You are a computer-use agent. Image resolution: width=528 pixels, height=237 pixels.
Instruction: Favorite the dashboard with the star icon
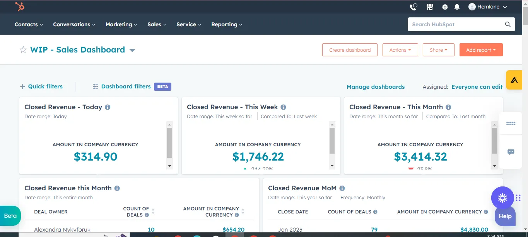coord(23,50)
